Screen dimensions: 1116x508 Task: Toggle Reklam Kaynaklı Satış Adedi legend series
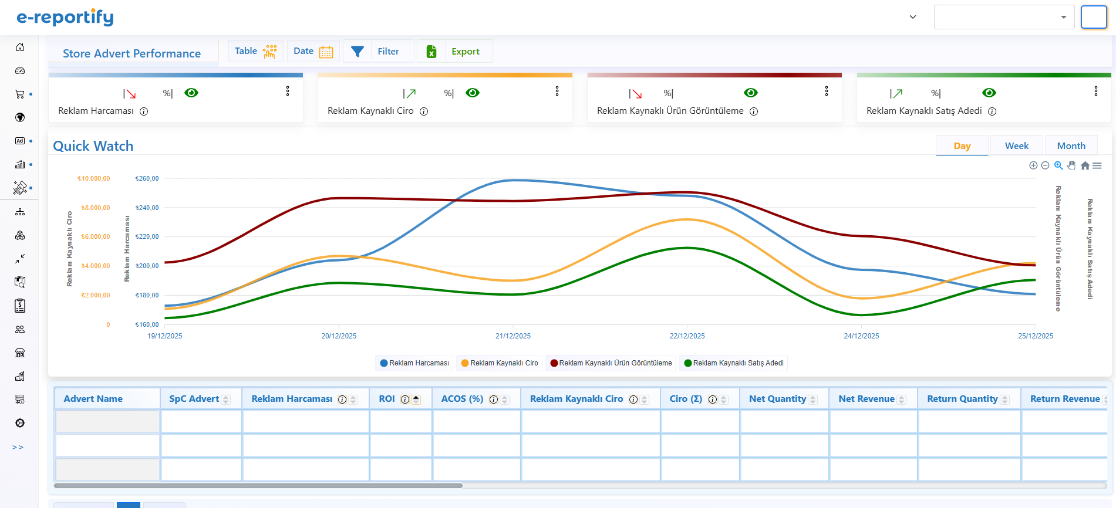coord(733,363)
